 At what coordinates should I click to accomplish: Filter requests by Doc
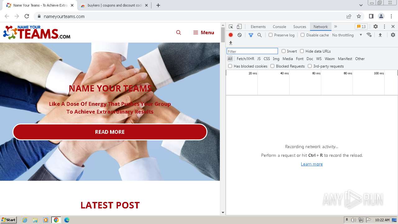pyautogui.click(x=310, y=58)
